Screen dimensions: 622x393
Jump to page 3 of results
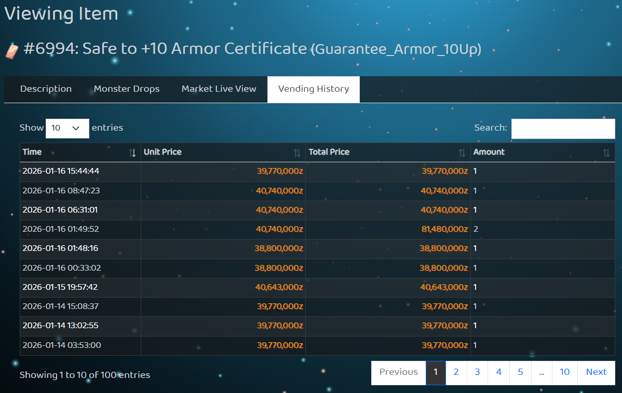pos(477,372)
